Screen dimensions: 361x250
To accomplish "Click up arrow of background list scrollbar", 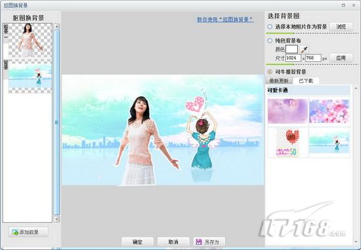I will tap(356, 88).
